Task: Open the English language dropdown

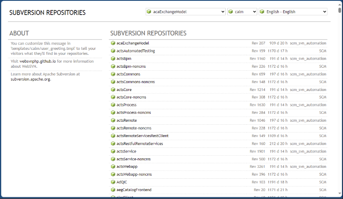Action: pyautogui.click(x=293, y=12)
